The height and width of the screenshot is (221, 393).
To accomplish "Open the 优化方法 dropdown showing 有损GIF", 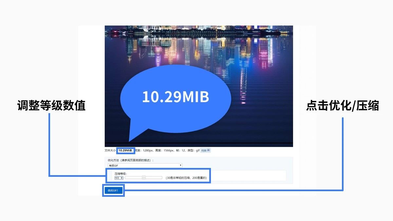I will (x=144, y=165).
